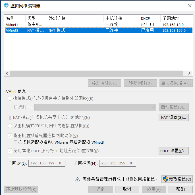Click the warning triangle icon
195x195 pixels.
tap(78, 179)
